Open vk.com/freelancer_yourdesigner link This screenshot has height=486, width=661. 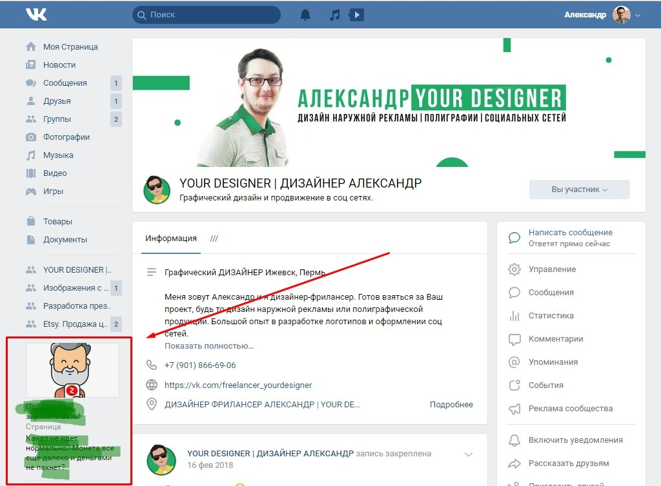[238, 385]
